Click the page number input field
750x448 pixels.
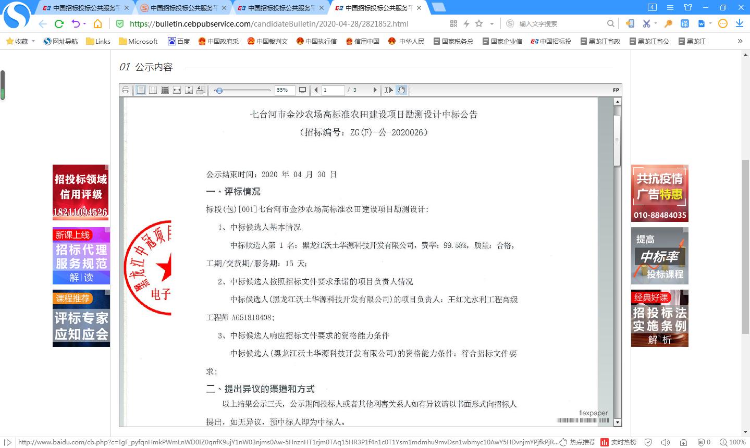click(x=333, y=90)
